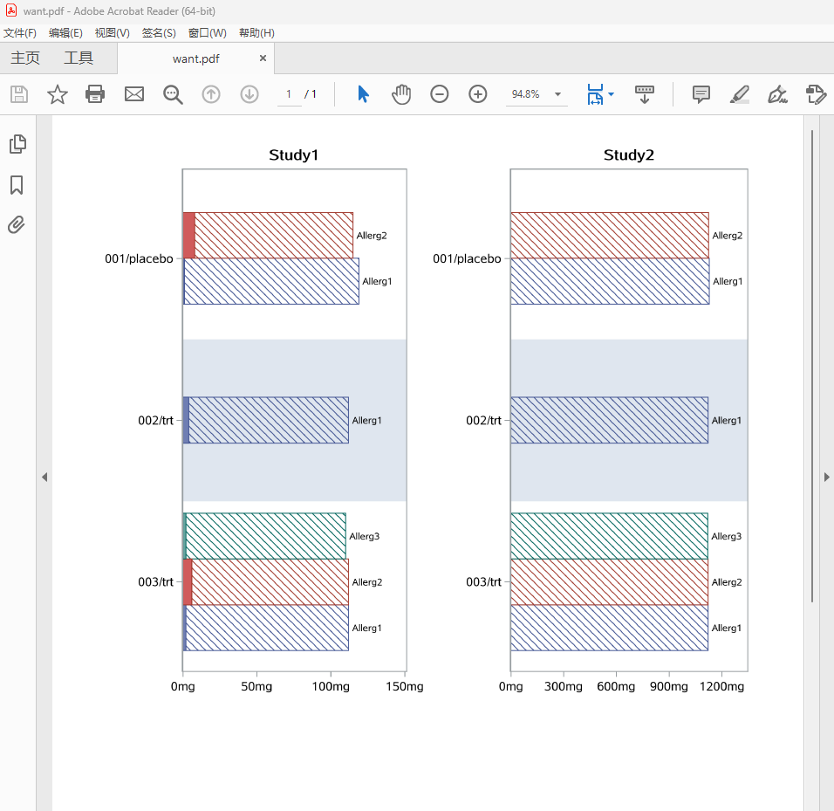Screen dimensions: 834x811
Task: Add a comment with speech bubble icon
Action: pyautogui.click(x=701, y=94)
